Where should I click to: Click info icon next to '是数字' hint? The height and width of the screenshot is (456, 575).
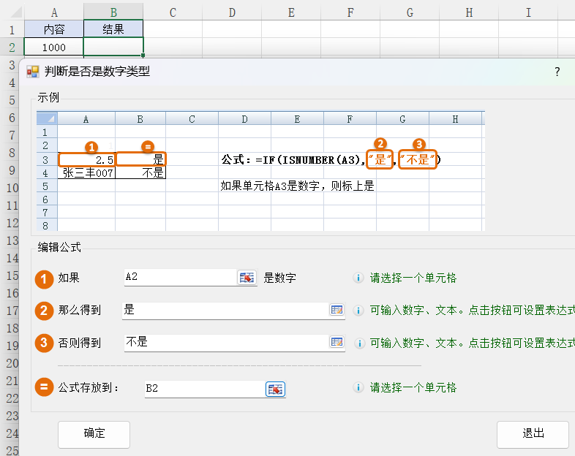(x=358, y=278)
